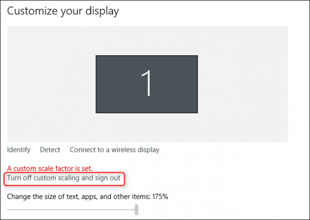Open Connect to a wireless display
The height and width of the screenshot is (220, 310).
tap(115, 150)
